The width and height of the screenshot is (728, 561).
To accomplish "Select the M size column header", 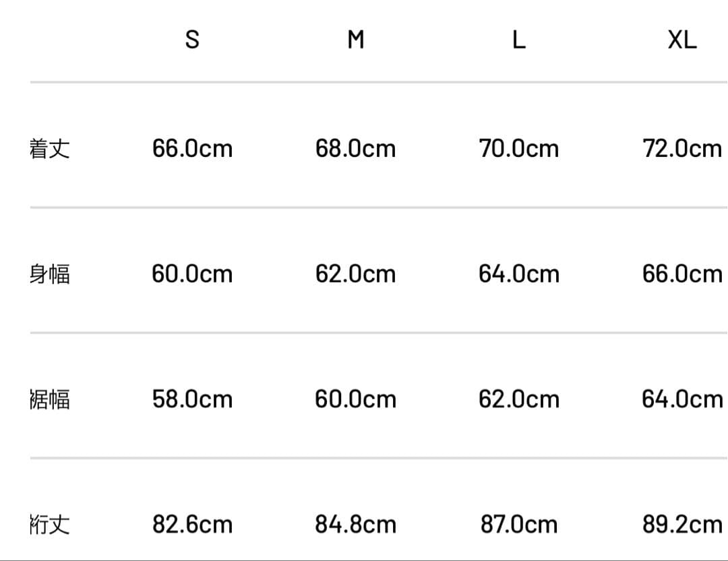I will 356,40.
